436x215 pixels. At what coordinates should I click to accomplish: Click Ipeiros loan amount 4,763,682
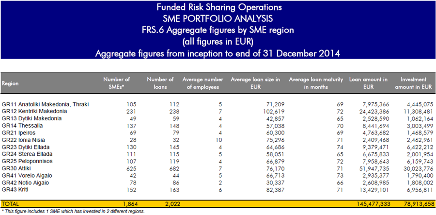376,132
